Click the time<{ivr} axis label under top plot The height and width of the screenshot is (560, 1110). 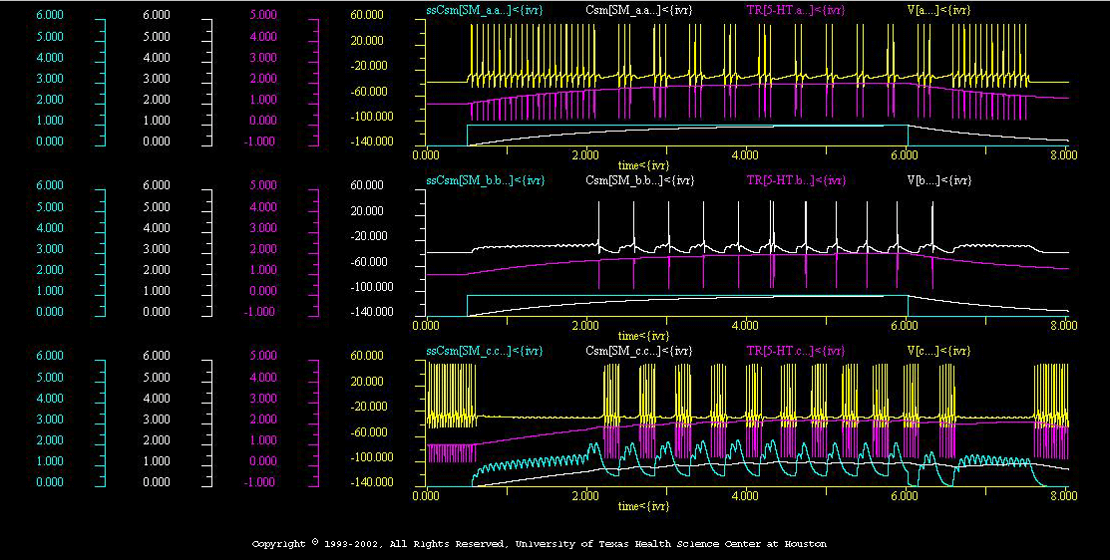click(642, 164)
